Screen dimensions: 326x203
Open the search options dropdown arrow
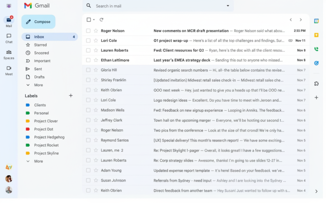tap(227, 6)
